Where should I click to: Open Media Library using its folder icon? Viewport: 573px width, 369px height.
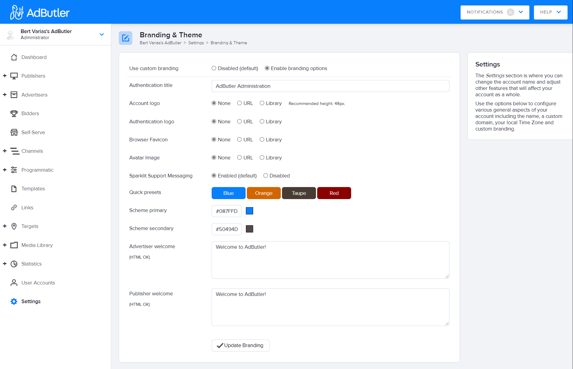pos(14,245)
